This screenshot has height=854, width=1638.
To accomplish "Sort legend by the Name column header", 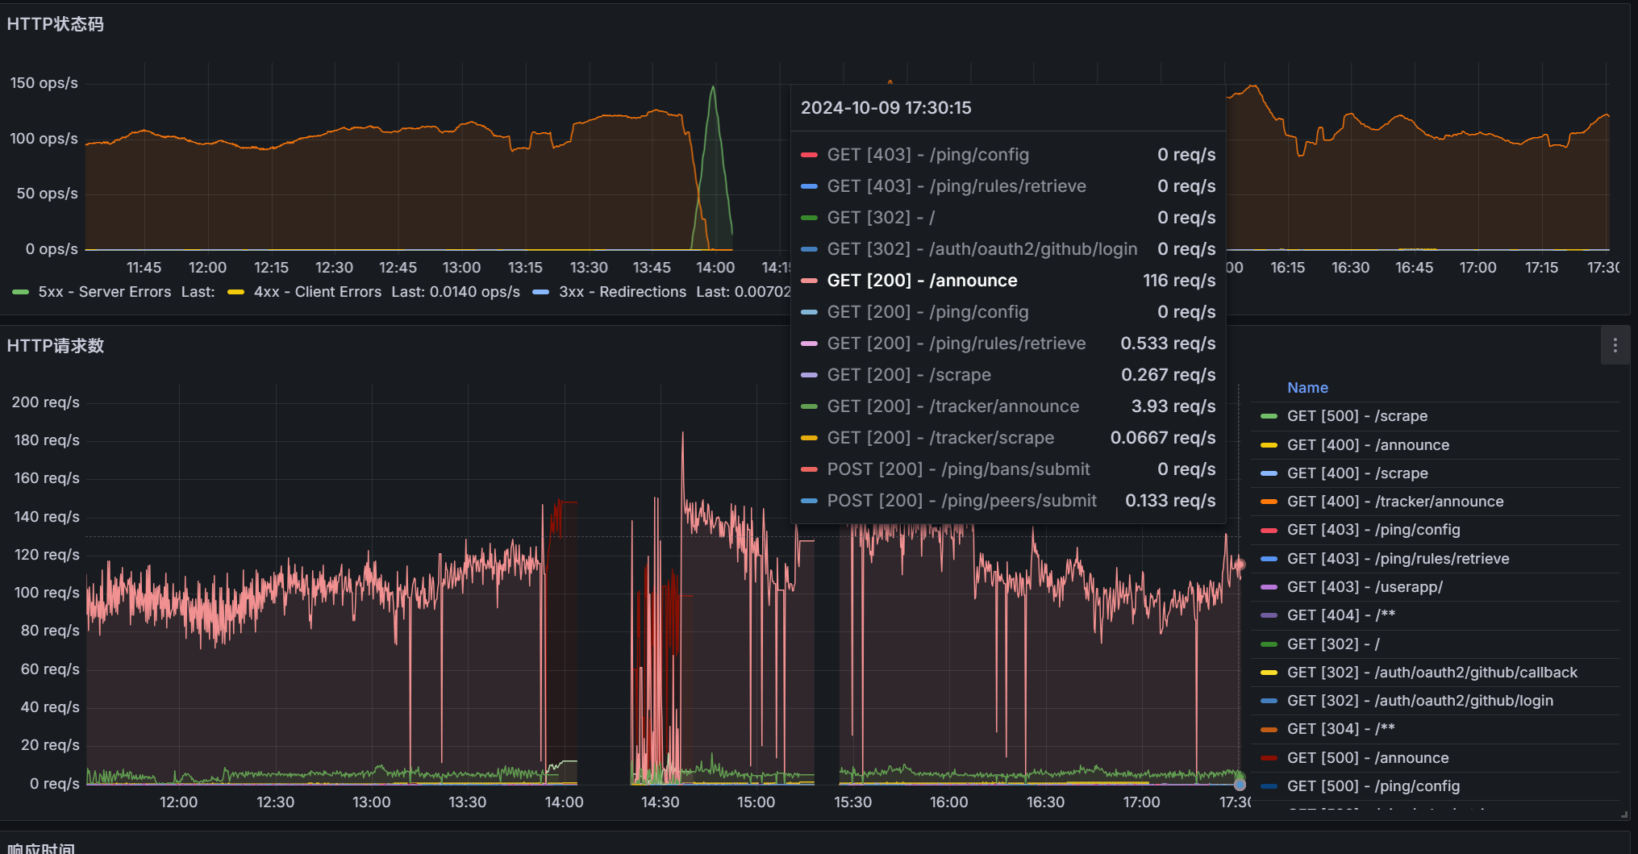I will pyautogui.click(x=1307, y=388).
